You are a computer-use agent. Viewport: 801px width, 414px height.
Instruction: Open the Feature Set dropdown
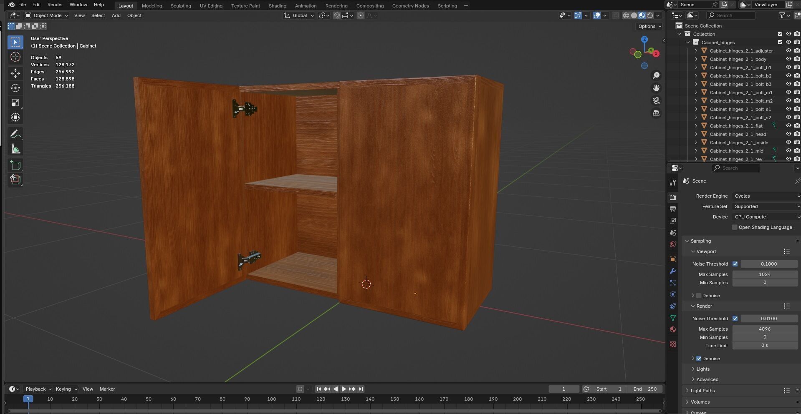coord(766,206)
